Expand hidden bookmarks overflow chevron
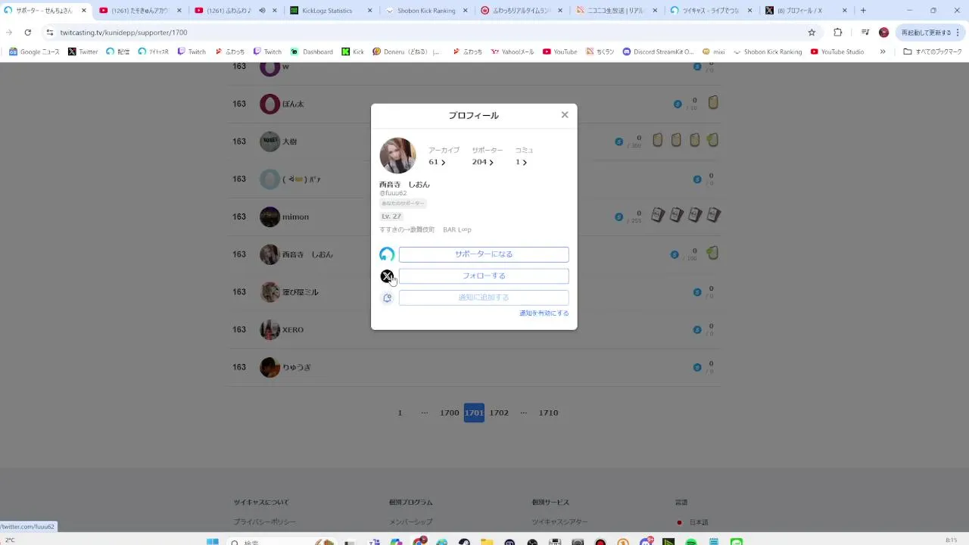Viewport: 969px width, 545px height. [x=882, y=51]
